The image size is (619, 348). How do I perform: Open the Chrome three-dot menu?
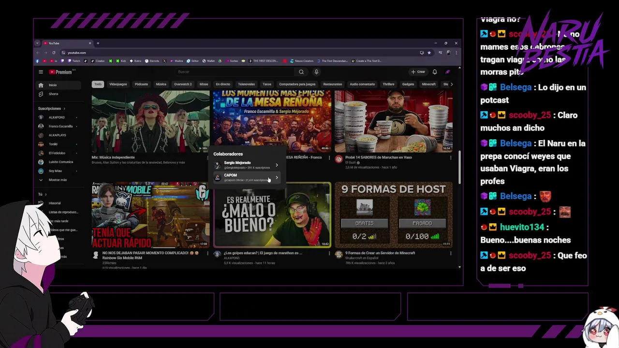pyautogui.click(x=456, y=53)
